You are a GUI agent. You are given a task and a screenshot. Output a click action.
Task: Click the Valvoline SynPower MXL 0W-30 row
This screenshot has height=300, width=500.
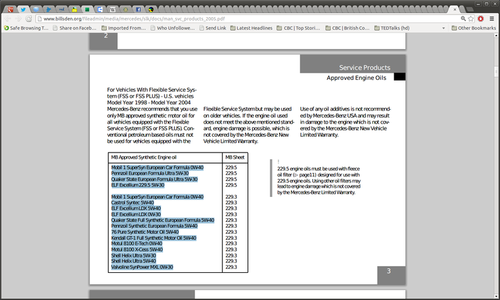click(x=142, y=267)
